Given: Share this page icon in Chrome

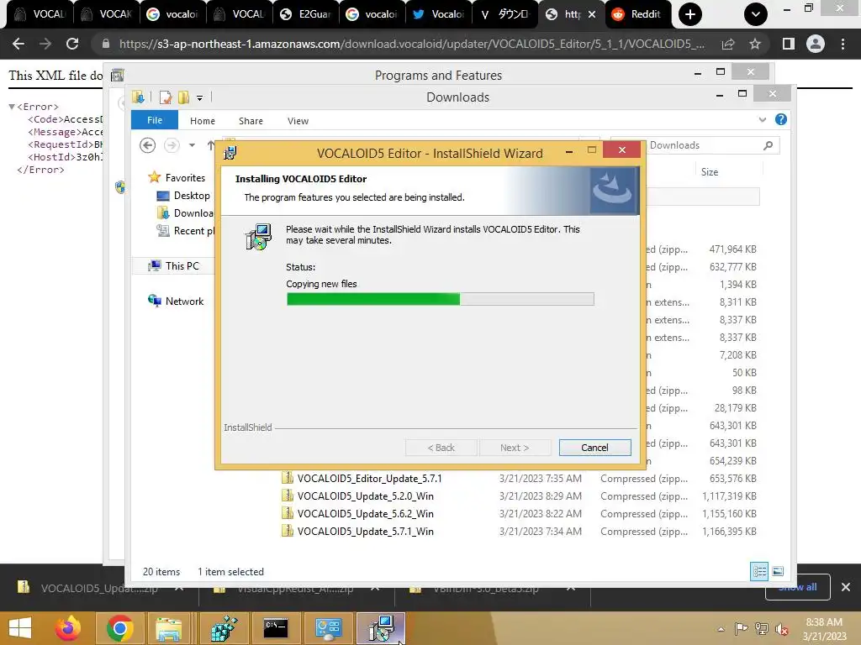Looking at the screenshot, I should (728, 44).
